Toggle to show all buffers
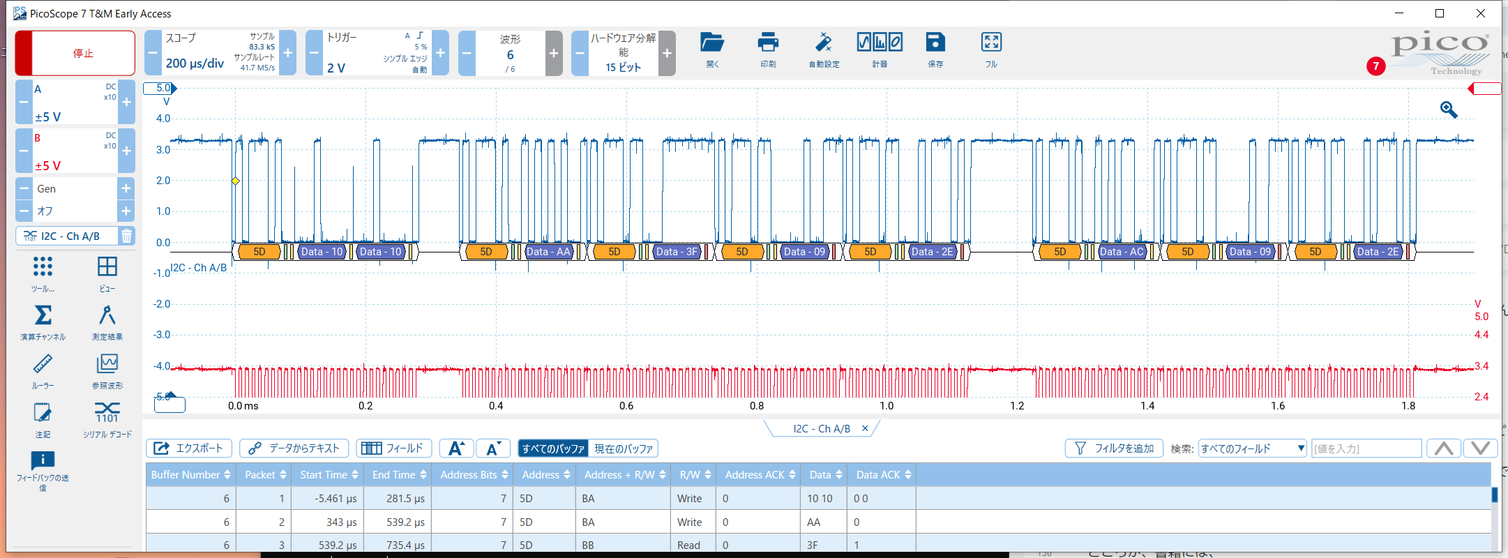Viewport: 1508px width, 558px height. [553, 448]
